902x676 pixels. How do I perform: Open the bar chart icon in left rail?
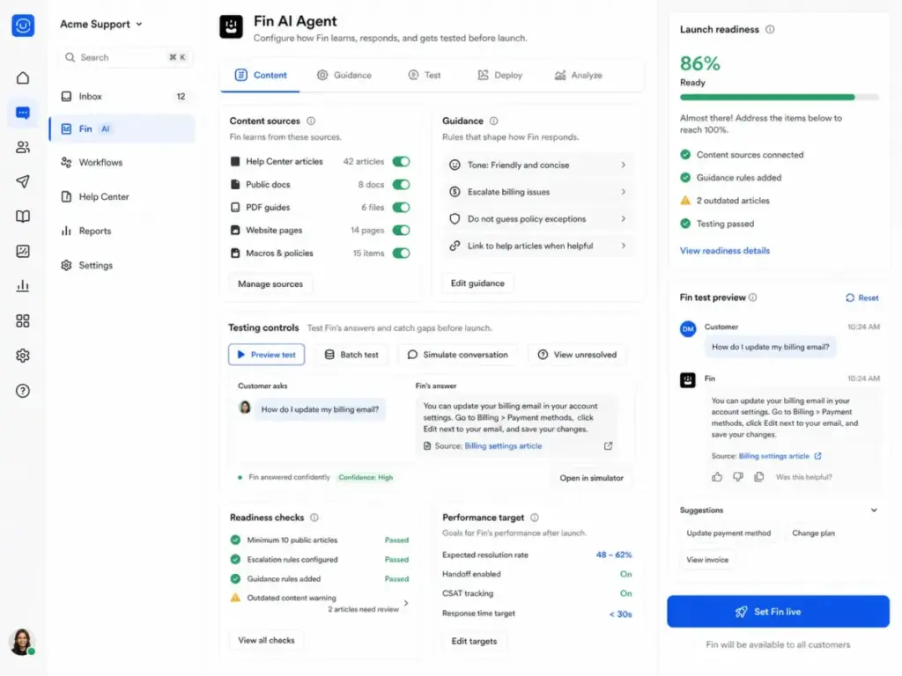(x=22, y=286)
